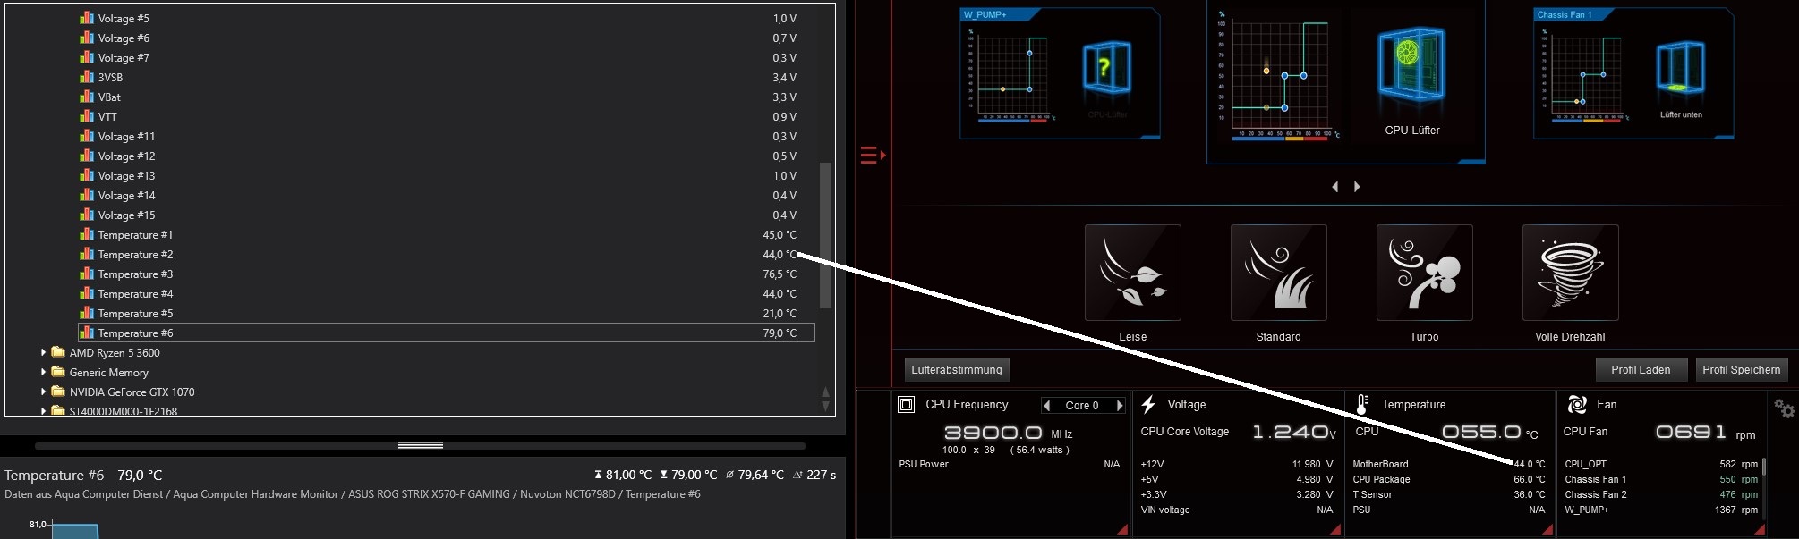Image resolution: width=1799 pixels, height=539 pixels.
Task: Click the Profil Laden button
Action: click(x=1641, y=370)
